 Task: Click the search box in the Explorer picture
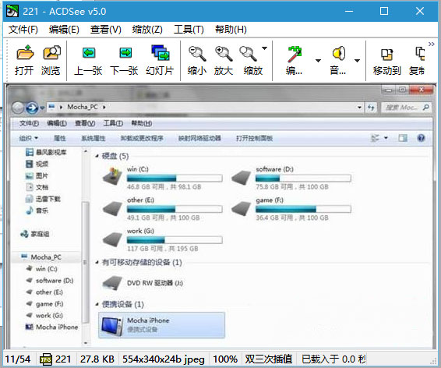point(406,107)
